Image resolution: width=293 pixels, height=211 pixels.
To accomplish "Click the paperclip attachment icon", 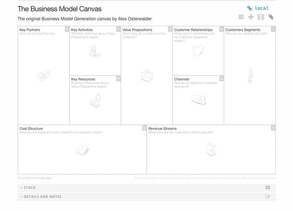I will pyautogui.click(x=271, y=17).
